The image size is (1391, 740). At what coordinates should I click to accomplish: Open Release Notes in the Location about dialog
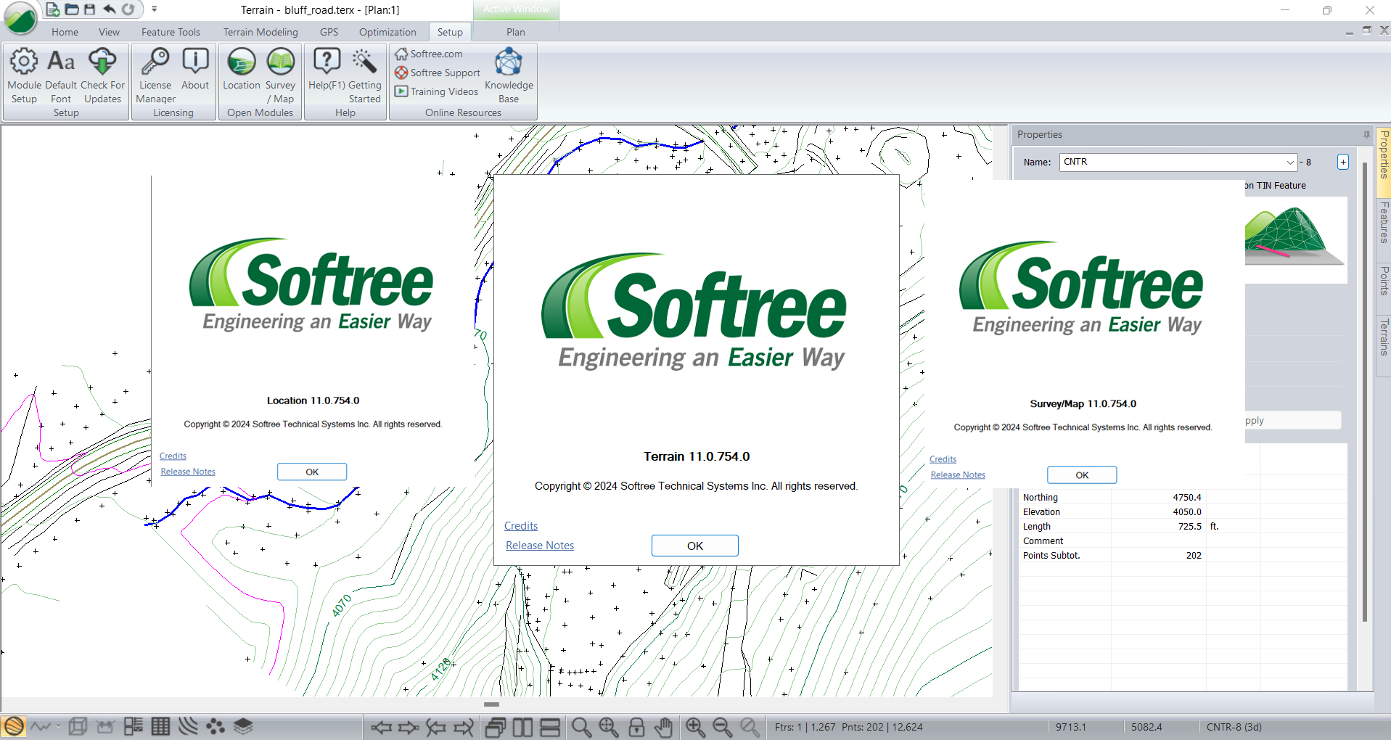coord(188,472)
